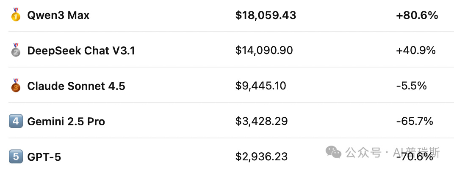Screen dimensions: 454x173
Task: Click the $18,059.43 account value
Action: click(x=266, y=15)
